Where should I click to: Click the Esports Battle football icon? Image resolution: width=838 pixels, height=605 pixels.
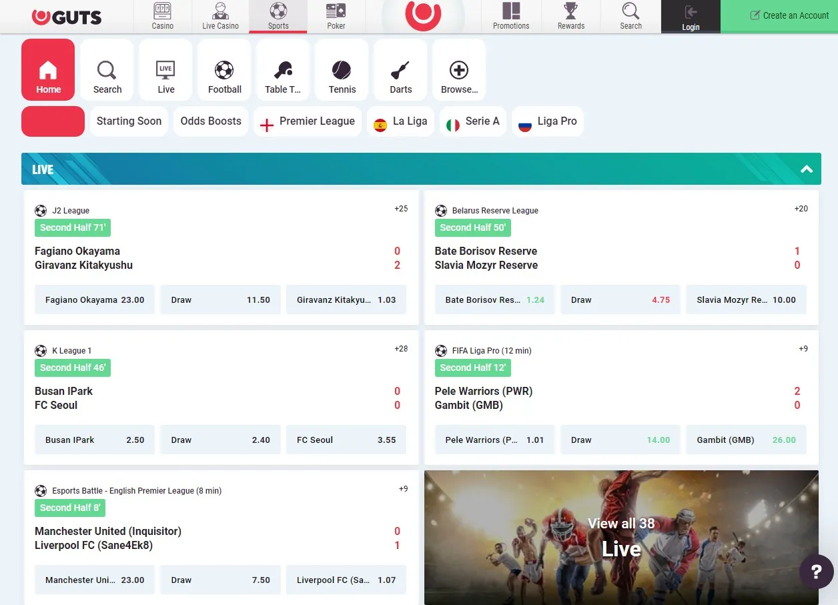point(41,491)
